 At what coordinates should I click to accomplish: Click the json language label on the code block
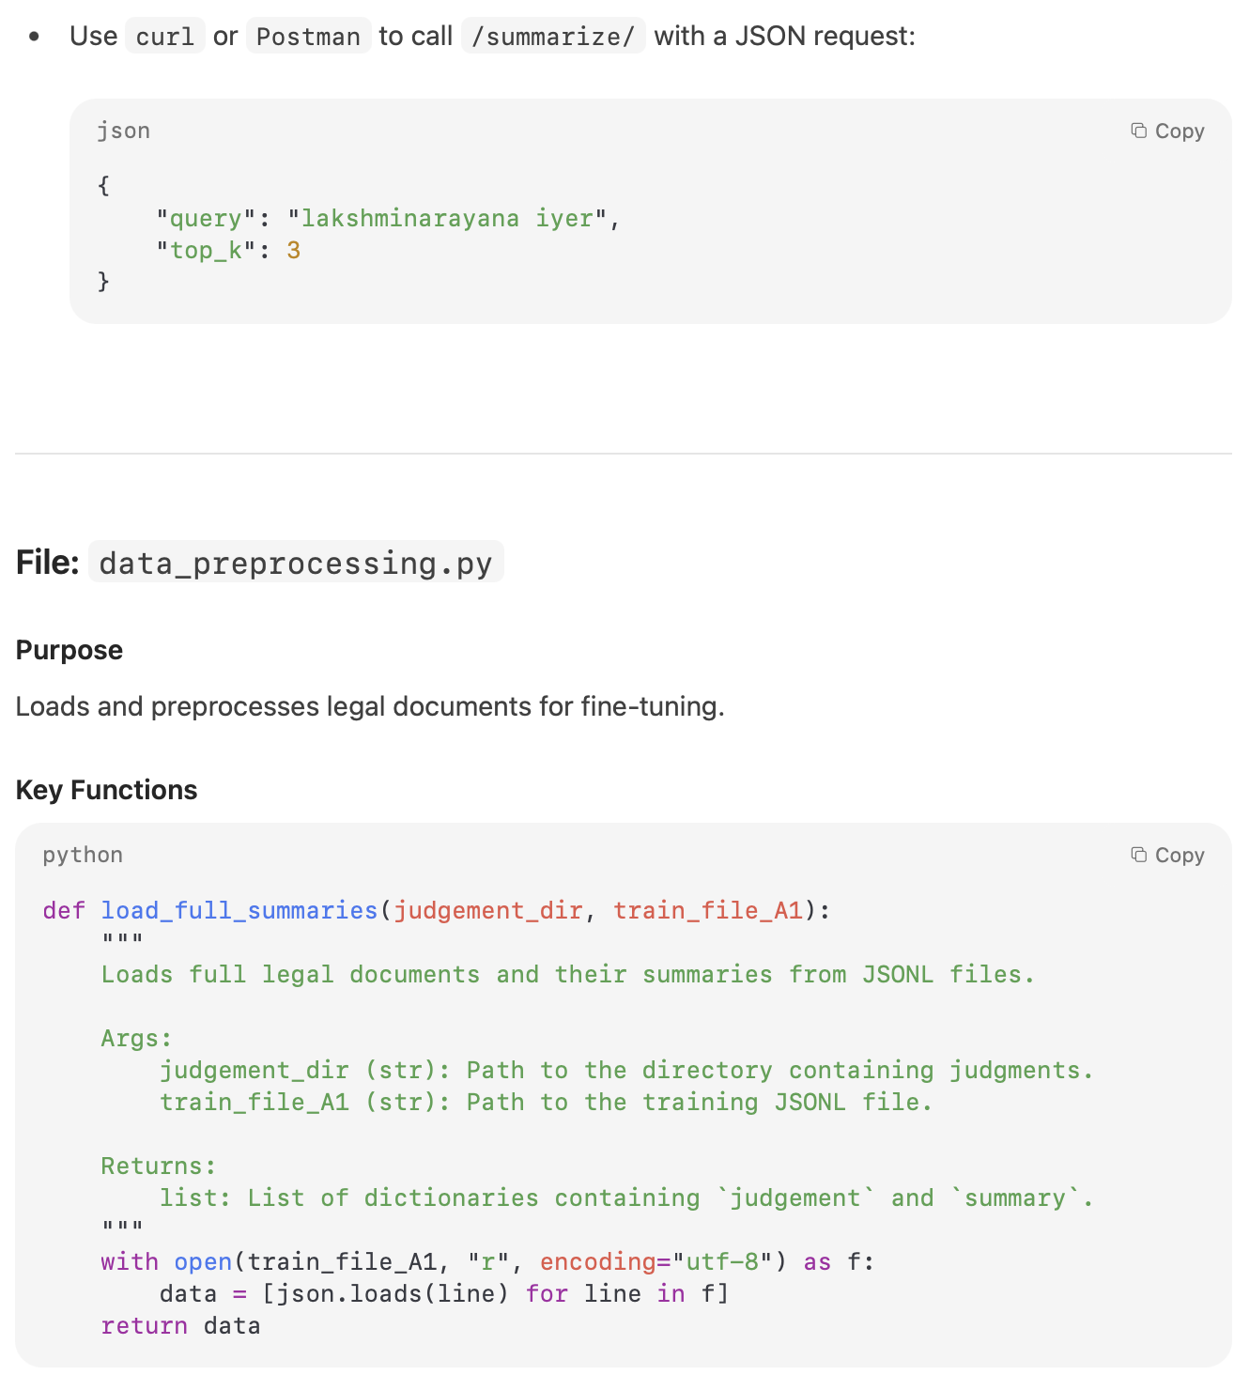point(122,131)
